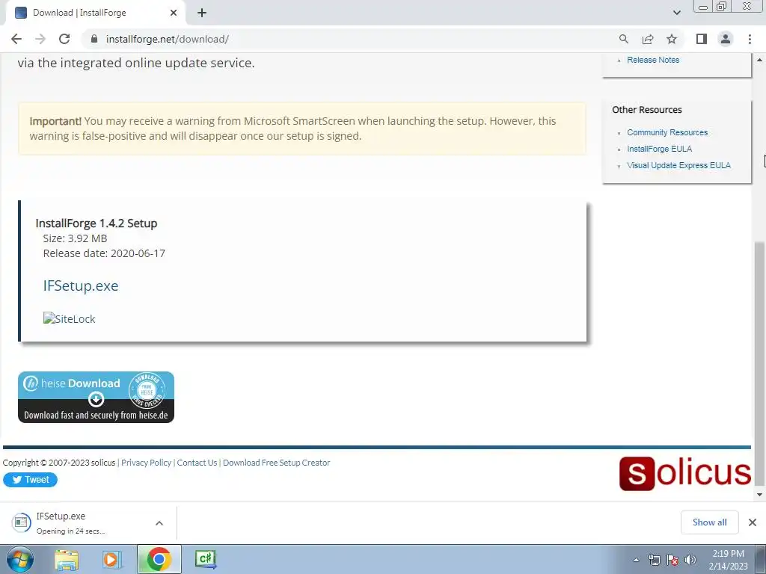Viewport: 766px width, 574px height.
Task: Open the Contact Us link
Action: [x=197, y=463]
